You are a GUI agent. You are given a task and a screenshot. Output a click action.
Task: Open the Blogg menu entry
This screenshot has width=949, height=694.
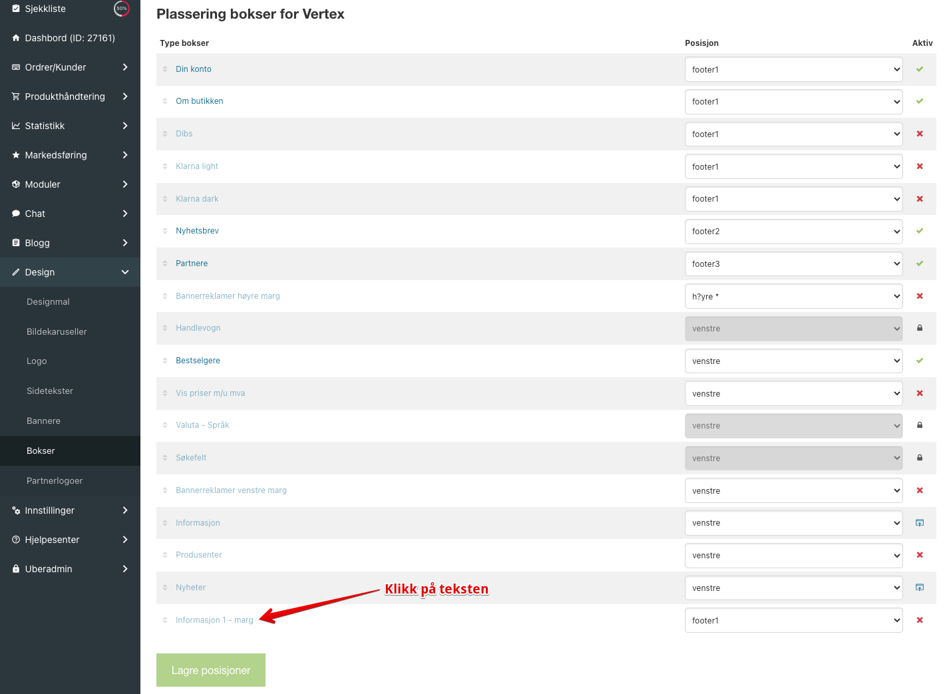pos(70,243)
